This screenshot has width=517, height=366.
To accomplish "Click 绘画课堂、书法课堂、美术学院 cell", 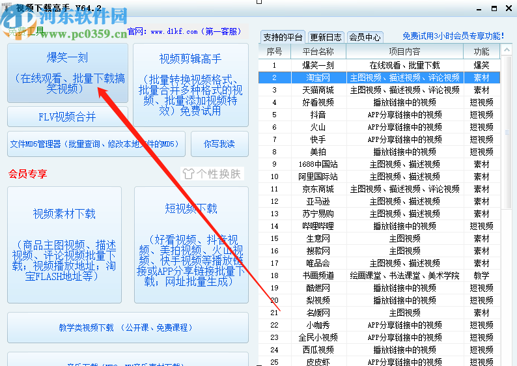I will 405,275.
